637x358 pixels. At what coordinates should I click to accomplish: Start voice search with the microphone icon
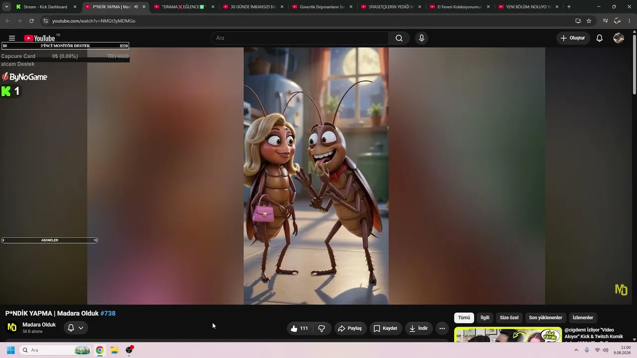(x=422, y=38)
